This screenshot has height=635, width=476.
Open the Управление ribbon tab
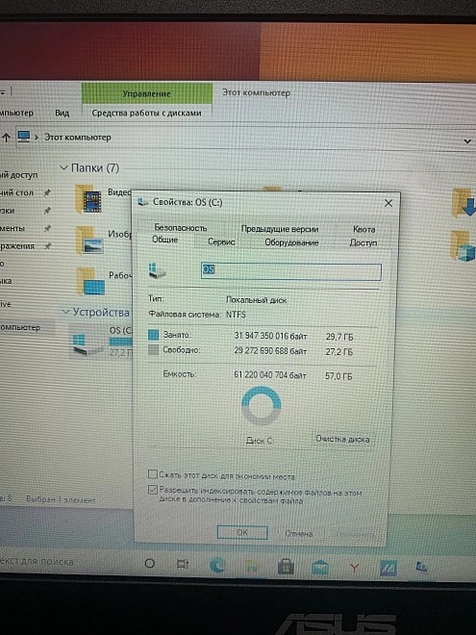pos(146,93)
